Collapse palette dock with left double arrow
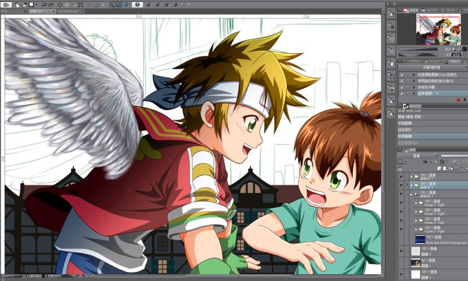The height and width of the screenshot is (281, 468). 387,4
